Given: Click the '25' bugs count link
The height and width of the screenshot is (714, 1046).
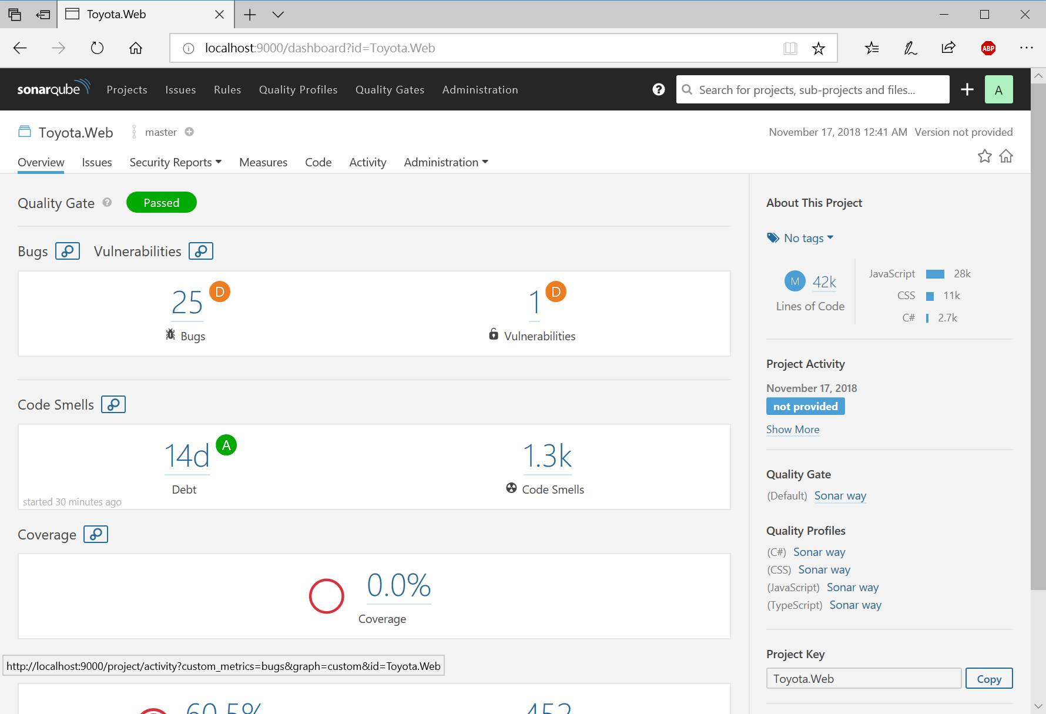Looking at the screenshot, I should [x=187, y=303].
